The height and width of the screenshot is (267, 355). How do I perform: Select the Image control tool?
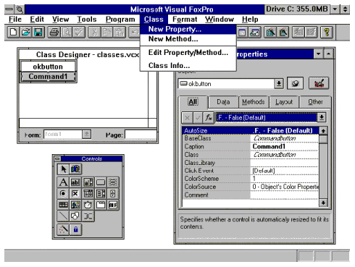pyautogui.click(x=75, y=205)
